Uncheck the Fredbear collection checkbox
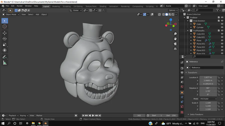The width and height of the screenshot is (225, 126). pyautogui.click(x=219, y=17)
